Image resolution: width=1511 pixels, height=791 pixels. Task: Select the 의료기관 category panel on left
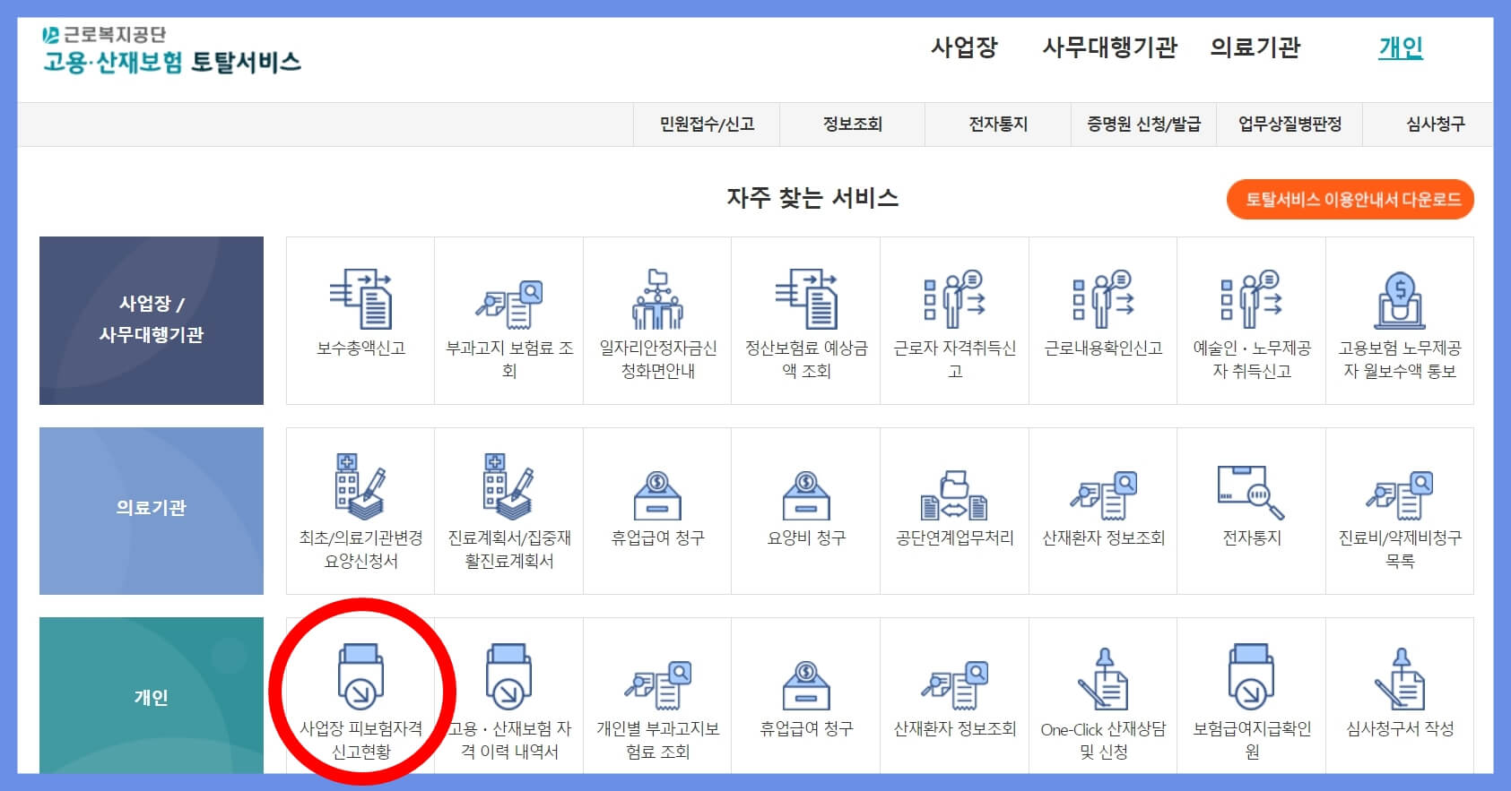(152, 511)
